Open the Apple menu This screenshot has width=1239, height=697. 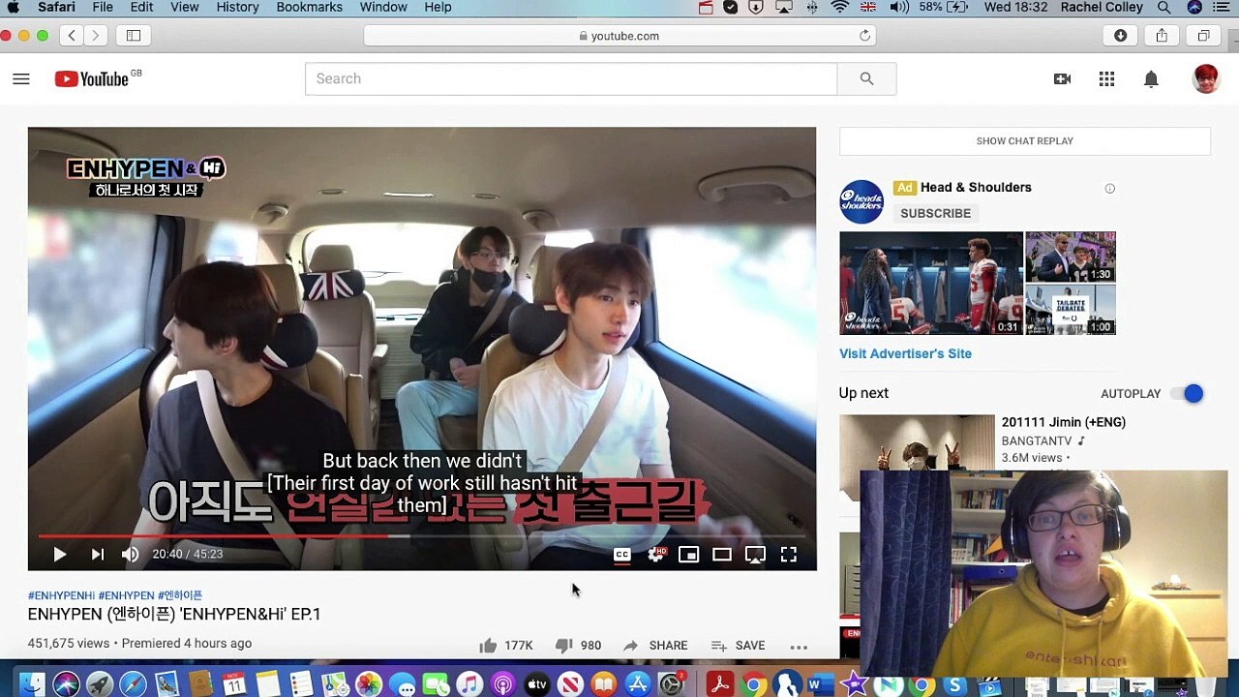pyautogui.click(x=14, y=7)
